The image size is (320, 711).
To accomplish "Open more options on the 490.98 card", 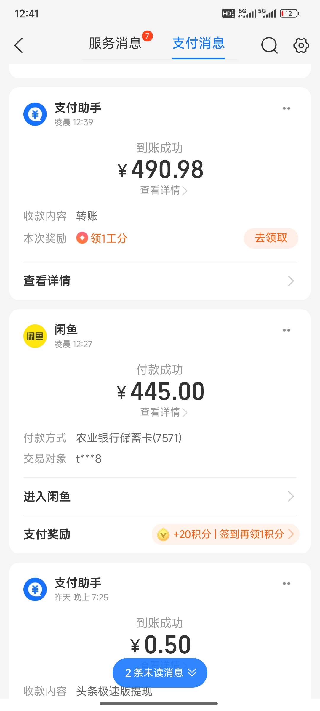I will 286,108.
